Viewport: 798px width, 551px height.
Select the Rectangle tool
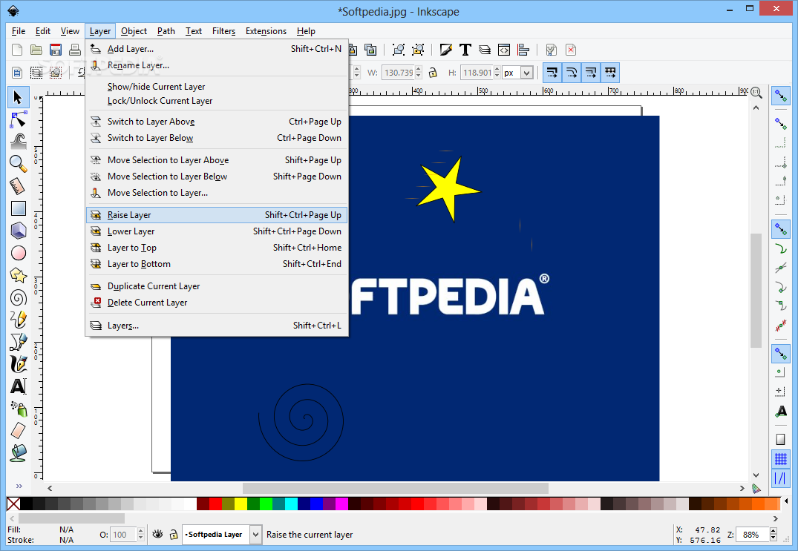pyautogui.click(x=18, y=208)
